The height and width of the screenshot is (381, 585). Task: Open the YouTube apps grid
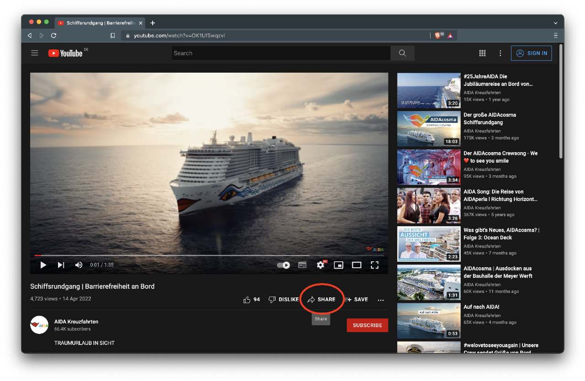click(x=482, y=53)
